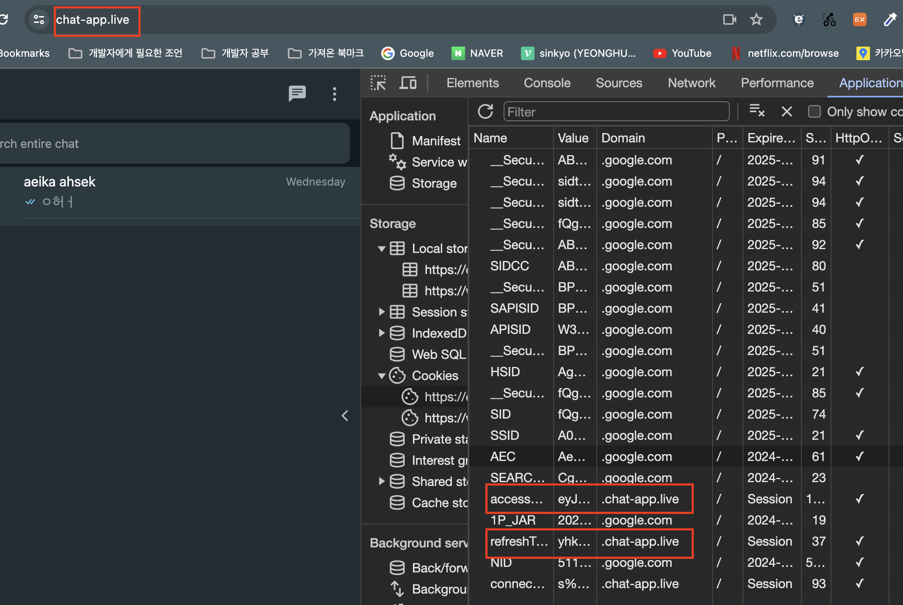Select Web SQL in the Storage section
This screenshot has height=605, width=903.
click(428, 354)
